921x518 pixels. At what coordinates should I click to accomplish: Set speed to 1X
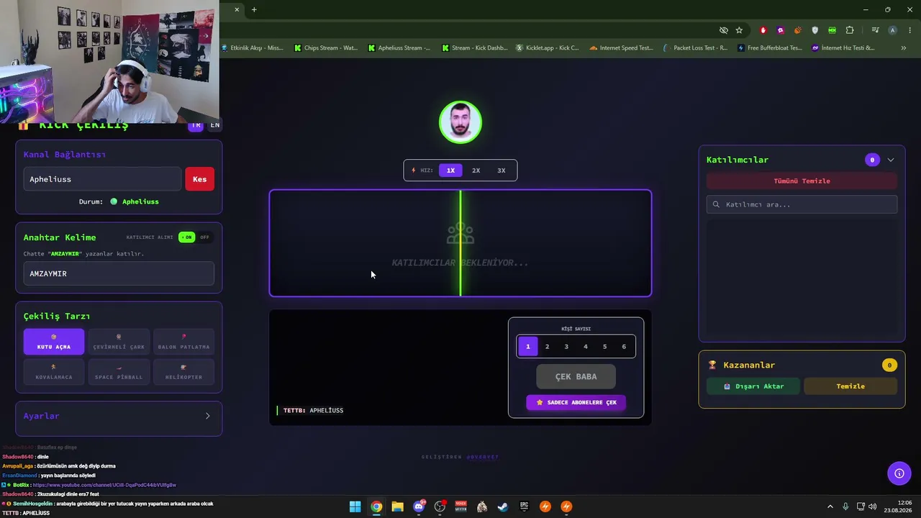point(450,171)
